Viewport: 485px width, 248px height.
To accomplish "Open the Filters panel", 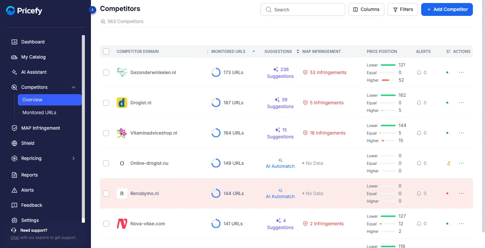I will pyautogui.click(x=403, y=9).
